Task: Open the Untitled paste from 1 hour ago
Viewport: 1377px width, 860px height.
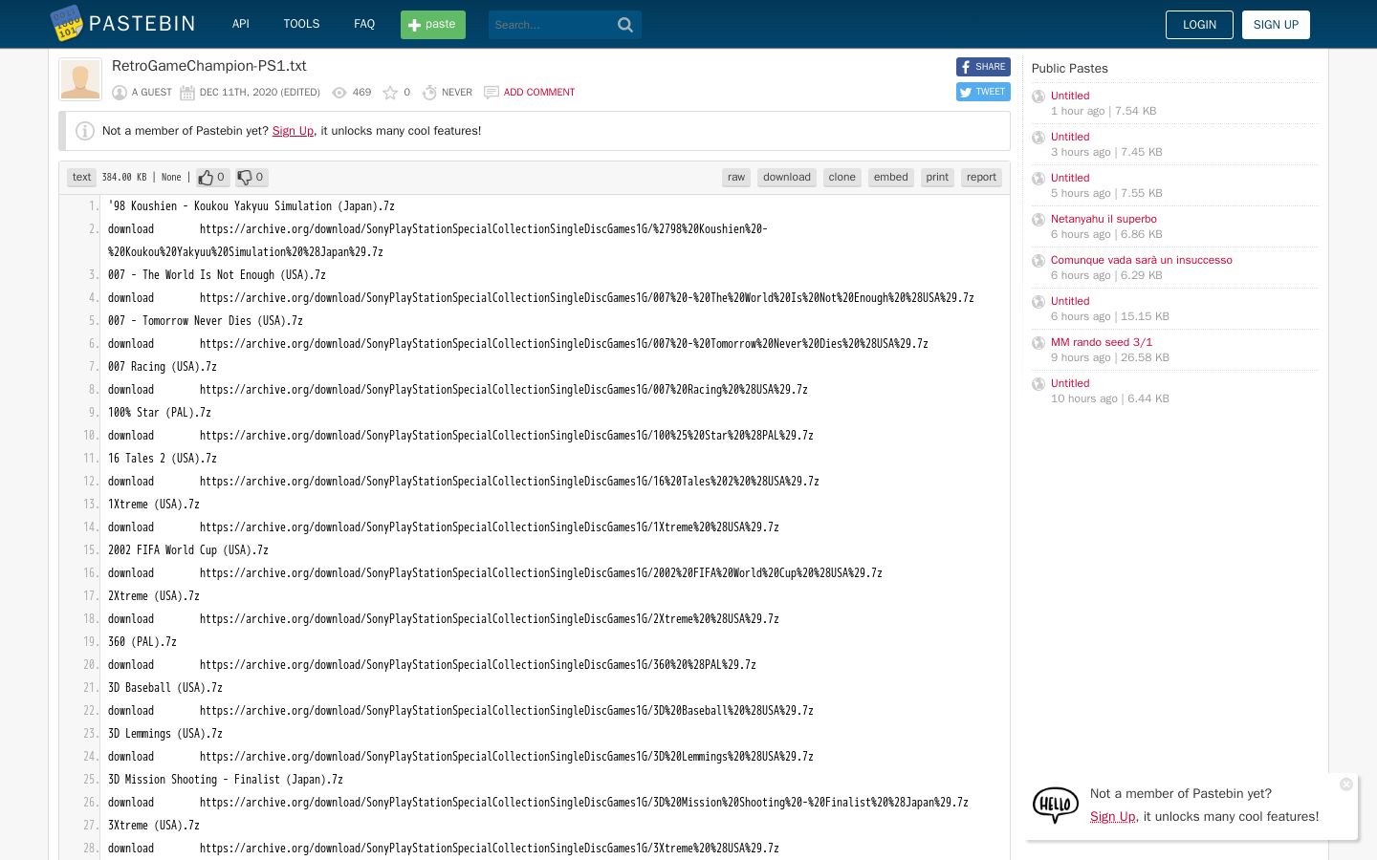Action: point(1070,96)
